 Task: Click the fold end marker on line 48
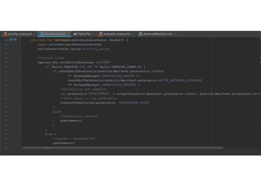coord(21,125)
